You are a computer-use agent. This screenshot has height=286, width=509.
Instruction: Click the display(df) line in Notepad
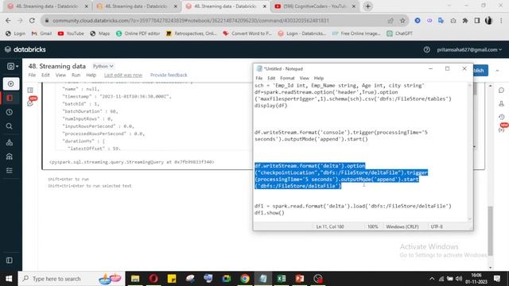[x=270, y=106]
